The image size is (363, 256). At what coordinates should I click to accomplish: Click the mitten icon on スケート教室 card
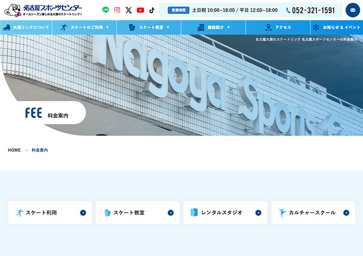(107, 212)
